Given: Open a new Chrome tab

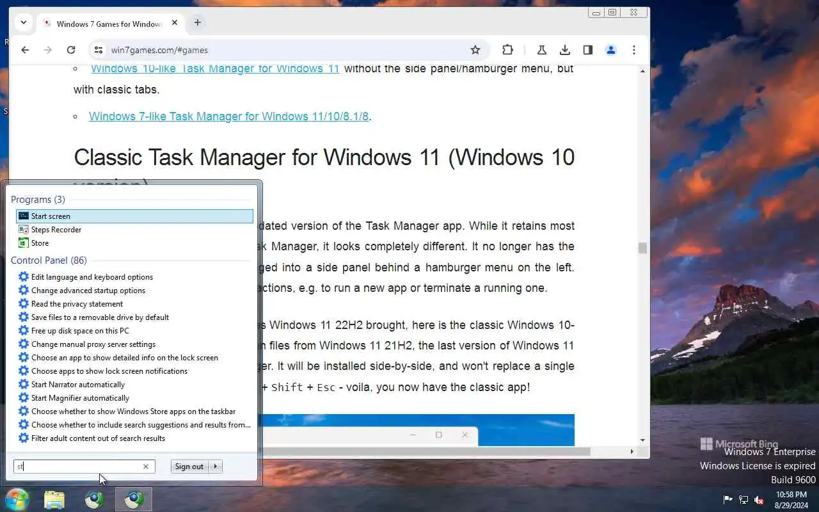Looking at the screenshot, I should tap(197, 22).
